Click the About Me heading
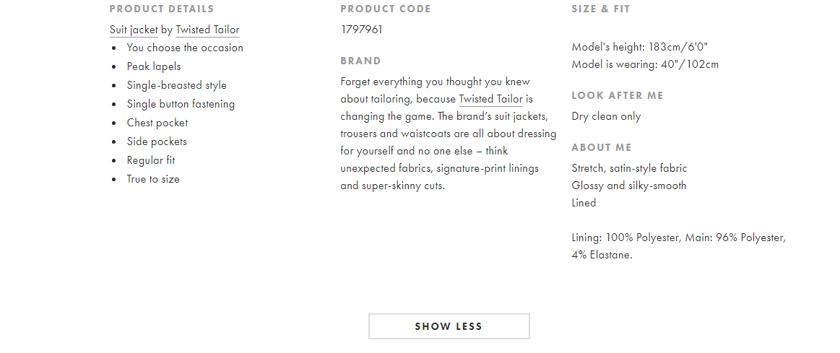Image resolution: width=840 pixels, height=353 pixels. point(602,147)
